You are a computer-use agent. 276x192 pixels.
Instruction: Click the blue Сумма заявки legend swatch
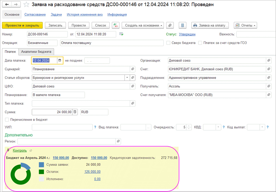click(41, 165)
